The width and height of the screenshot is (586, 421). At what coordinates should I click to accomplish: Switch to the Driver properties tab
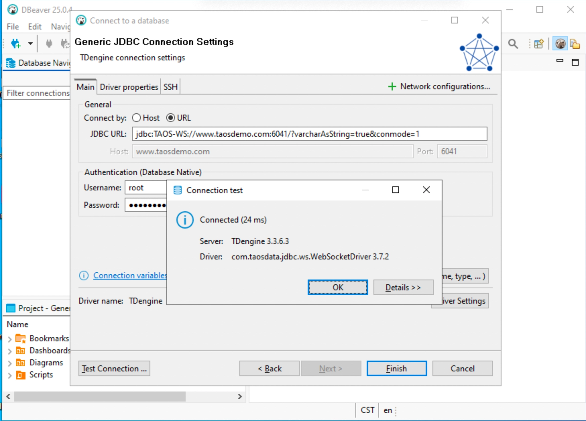click(129, 87)
